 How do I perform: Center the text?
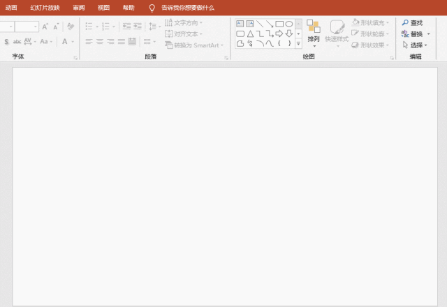100,42
